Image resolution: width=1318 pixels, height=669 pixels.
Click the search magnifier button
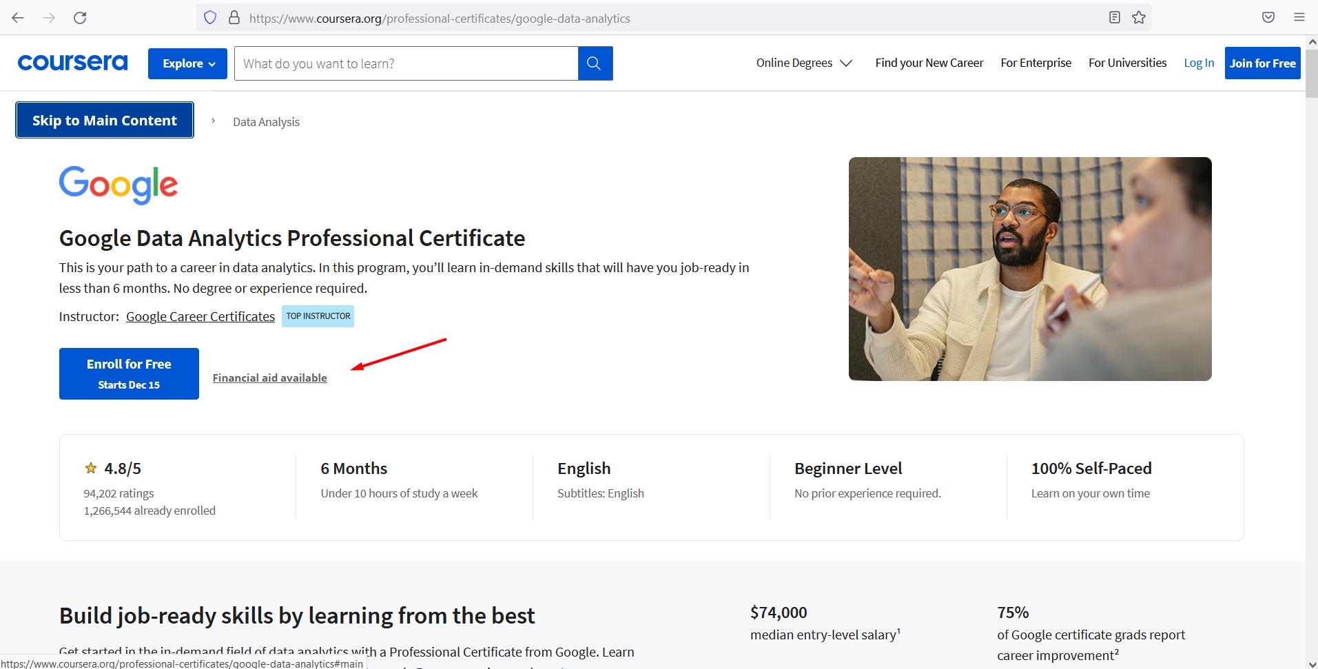594,63
